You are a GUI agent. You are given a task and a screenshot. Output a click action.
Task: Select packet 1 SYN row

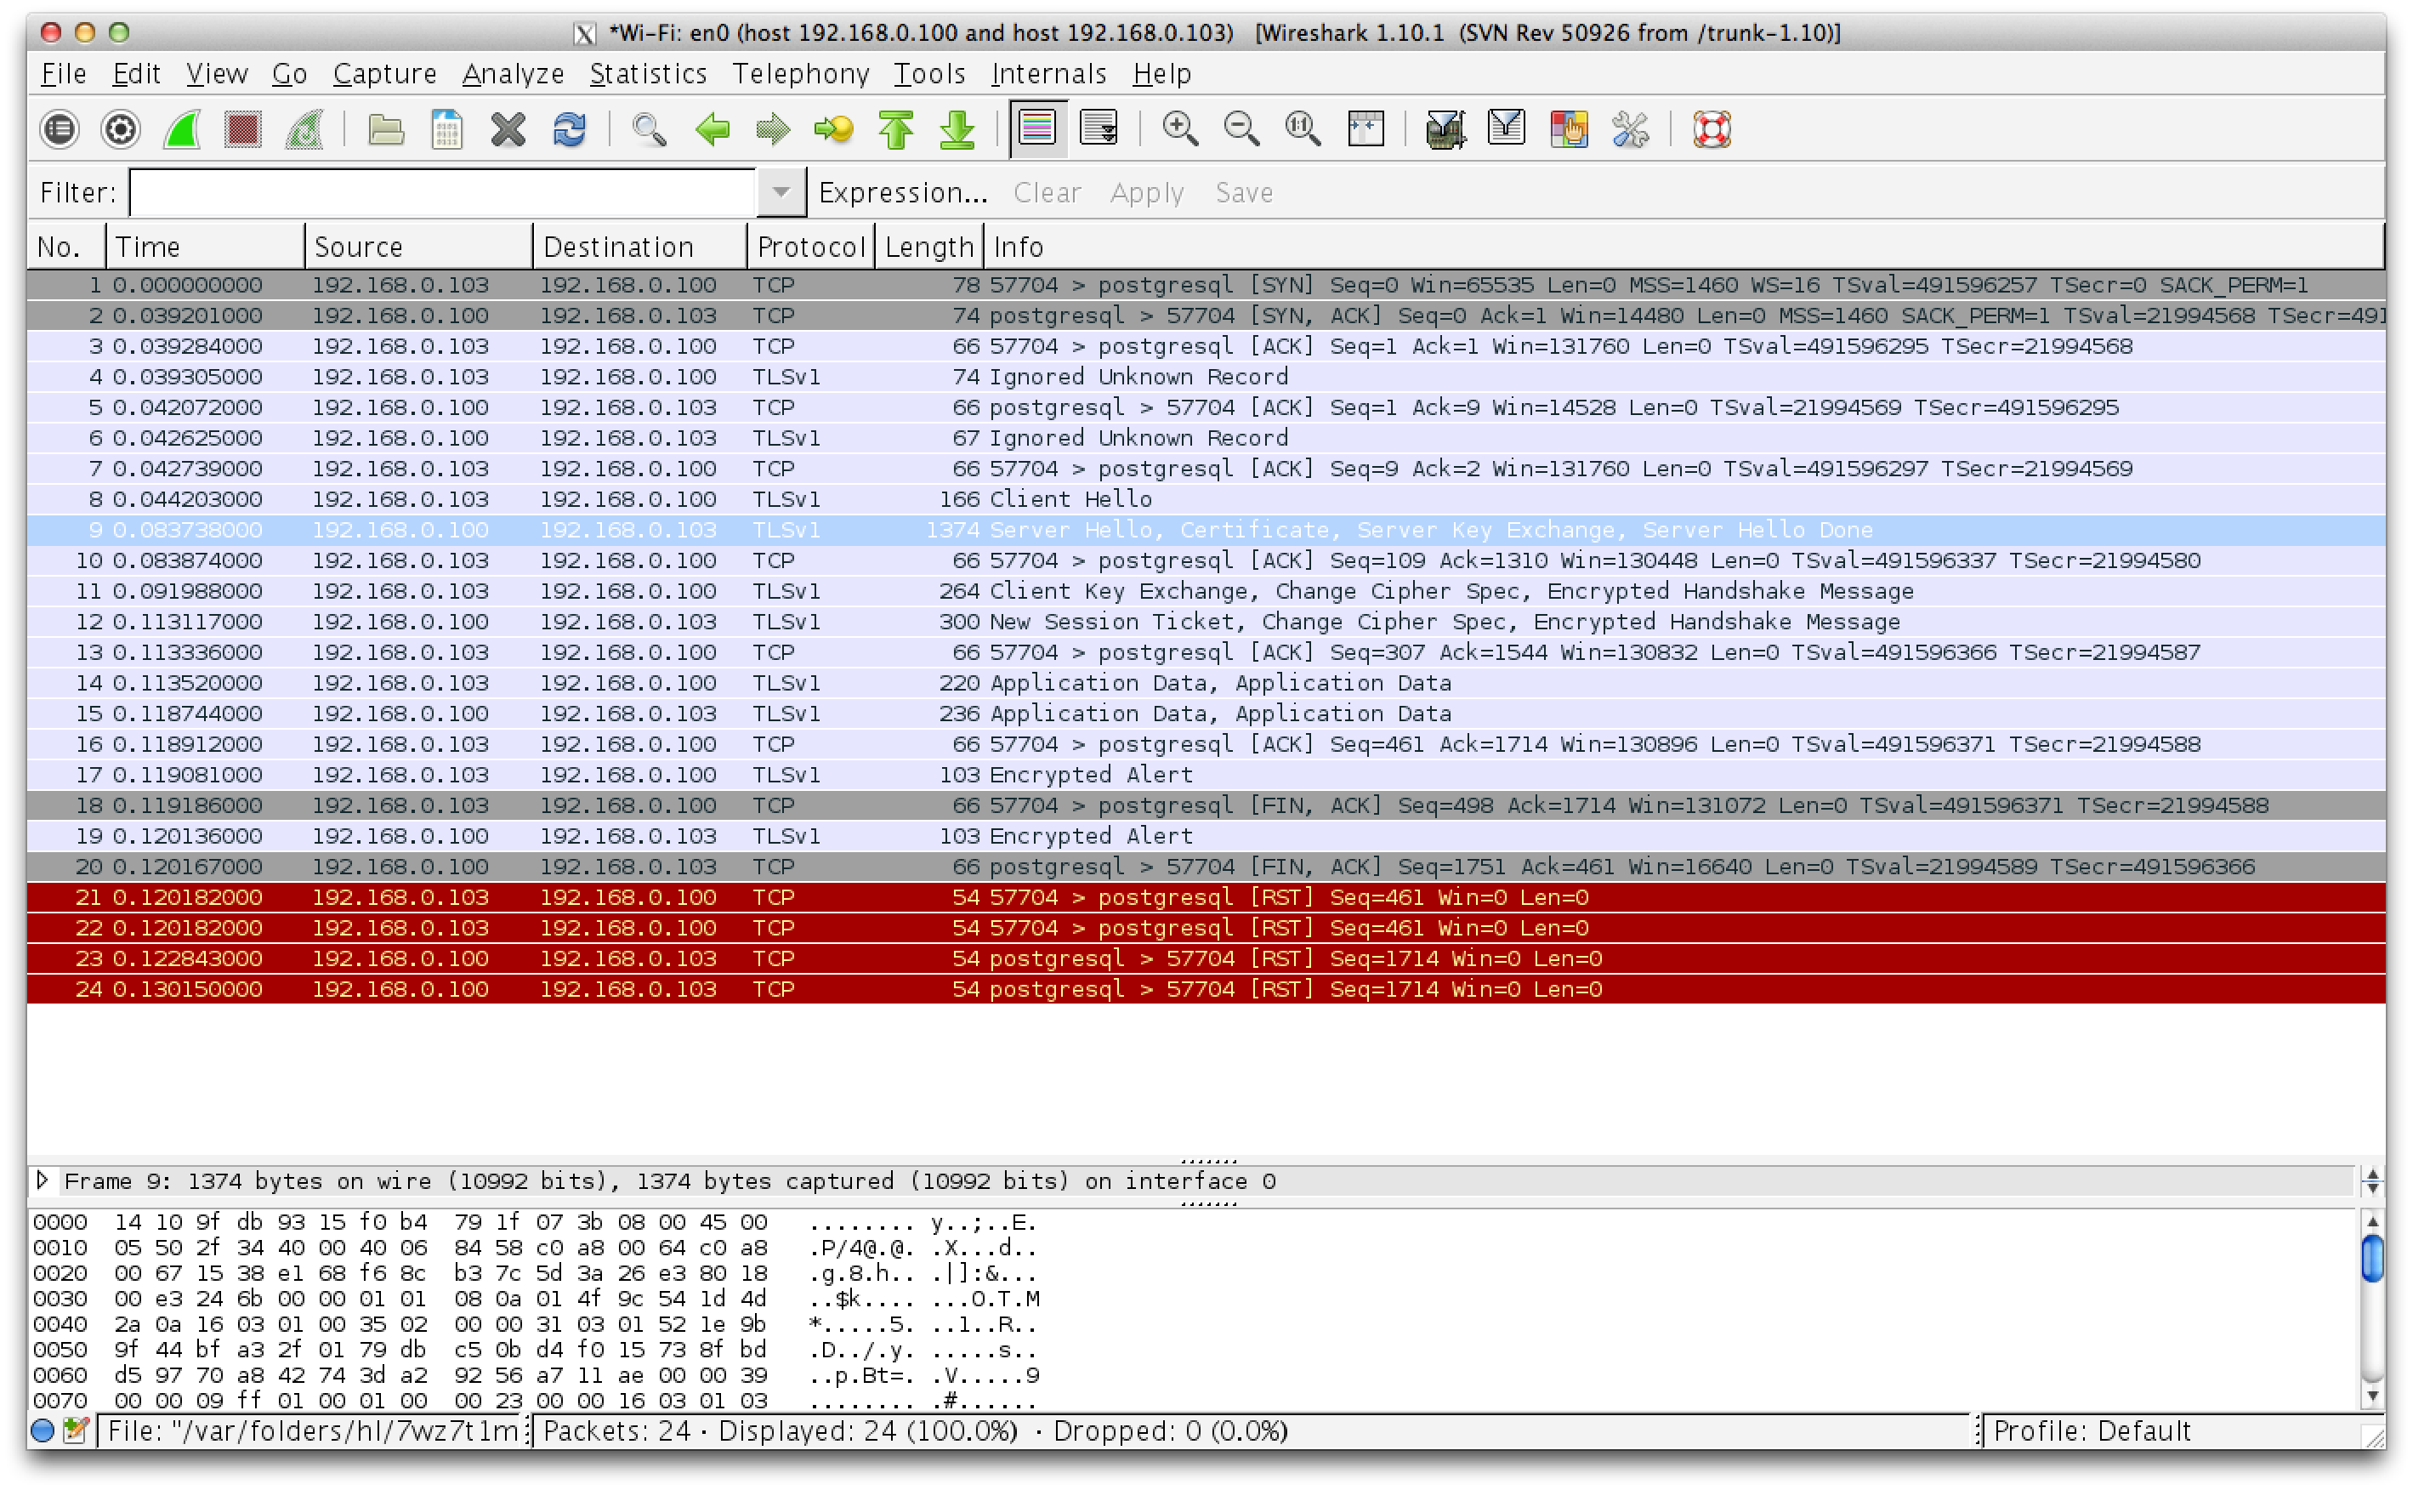1206,285
